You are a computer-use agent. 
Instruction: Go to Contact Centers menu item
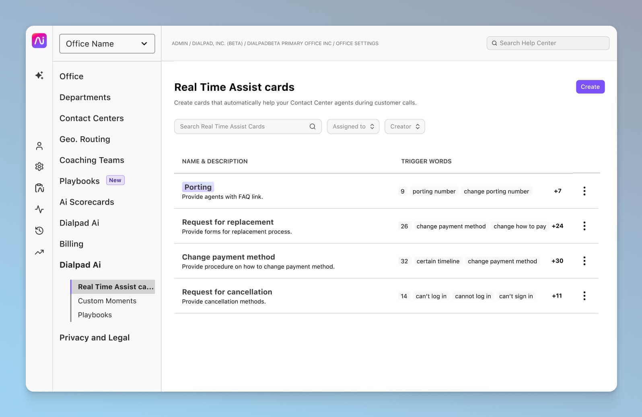tap(92, 118)
